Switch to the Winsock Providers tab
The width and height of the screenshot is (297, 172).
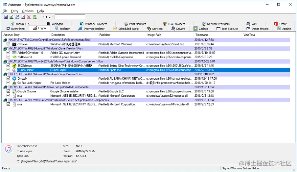pos(93,24)
